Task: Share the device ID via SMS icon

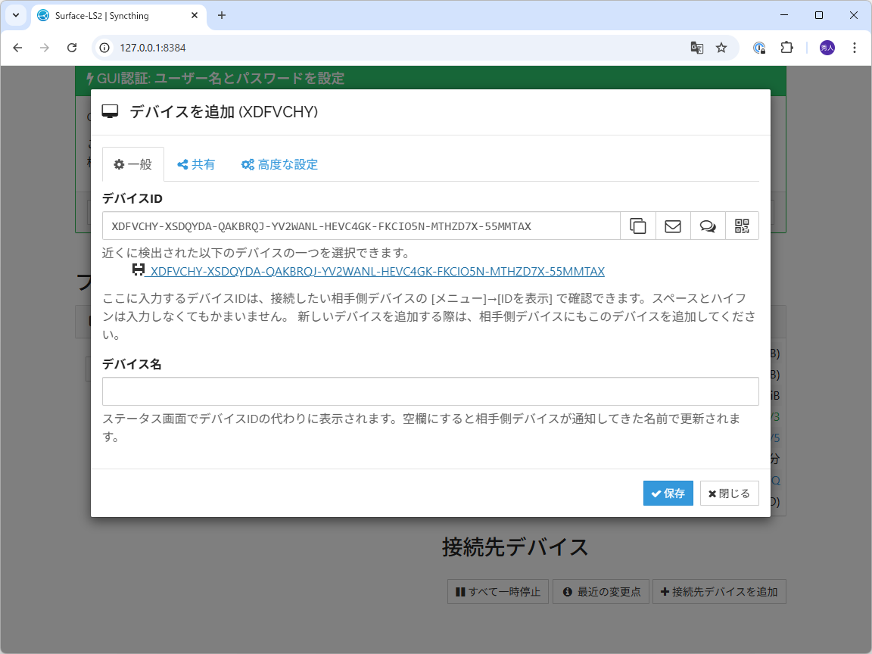Action: (707, 225)
